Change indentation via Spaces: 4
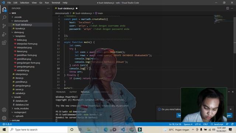Image resolution: width=236 pixels, height=133 pixels. pyautogui.click(x=188, y=124)
